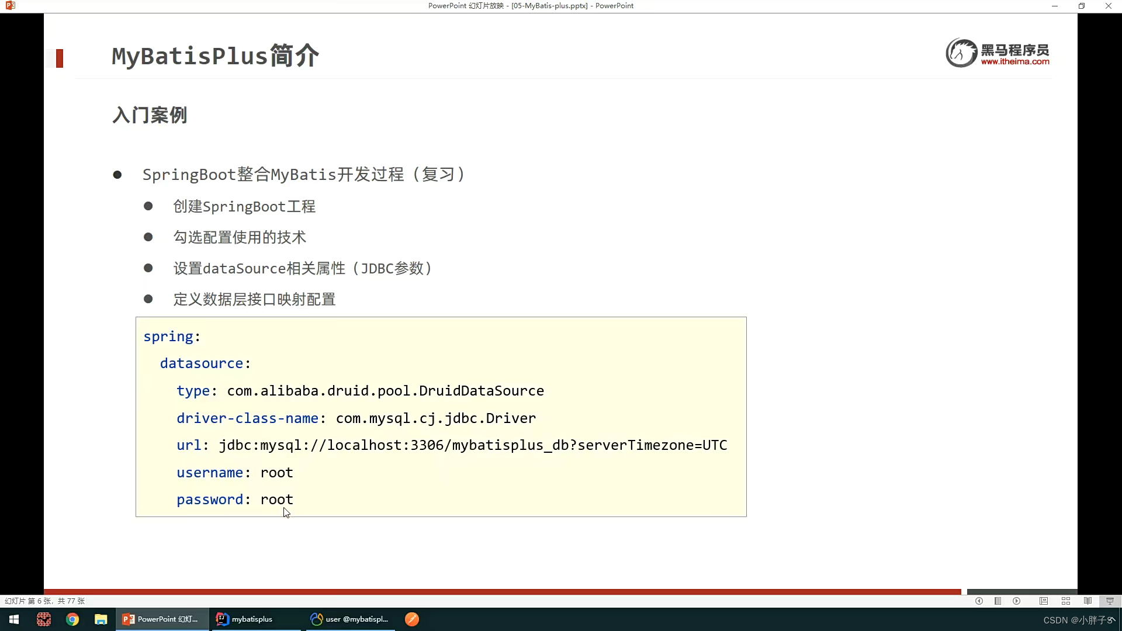Click the reading view book icon

[1088, 601]
